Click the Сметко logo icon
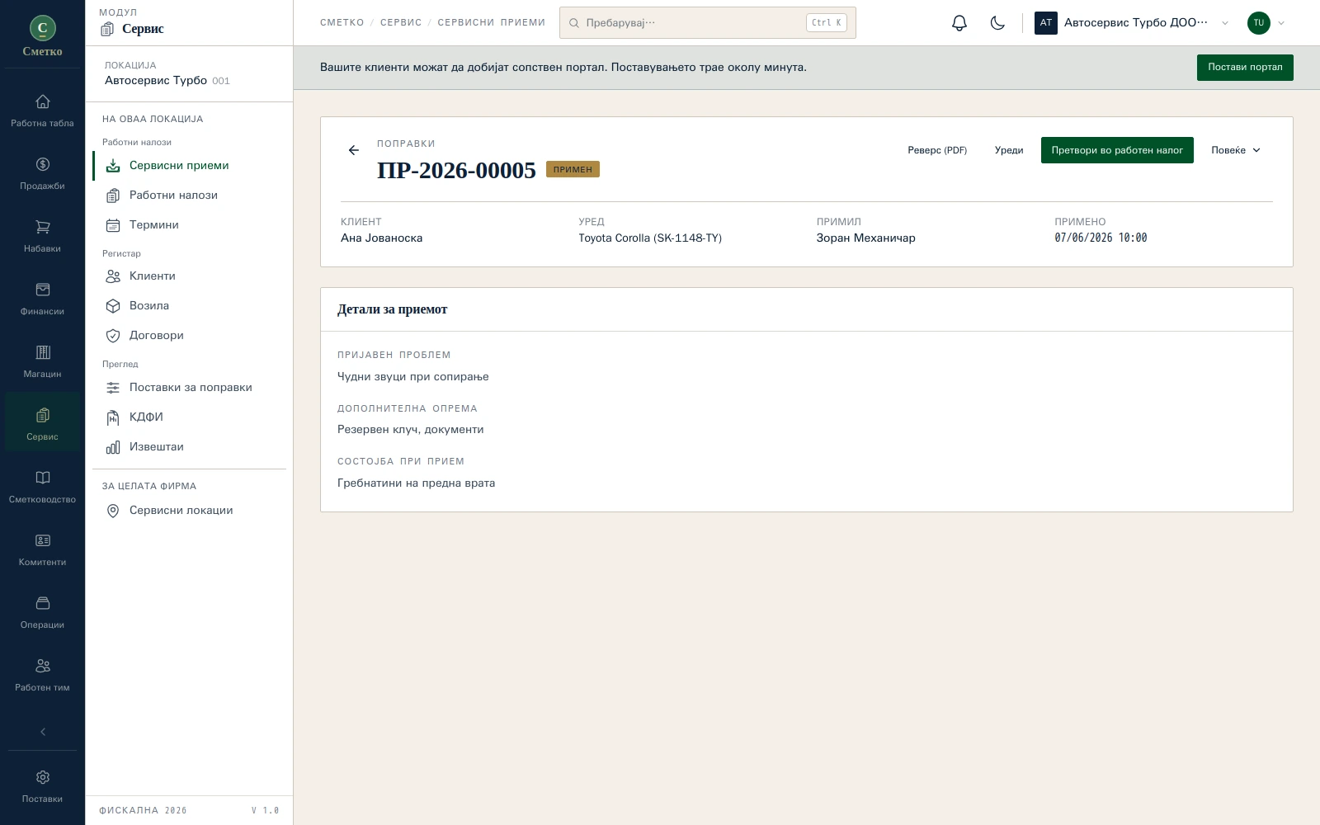Screen dimensions: 1320x825 (42, 28)
